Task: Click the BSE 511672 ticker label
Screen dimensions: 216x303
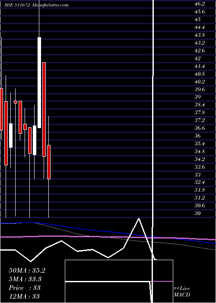Action: (x=17, y=5)
